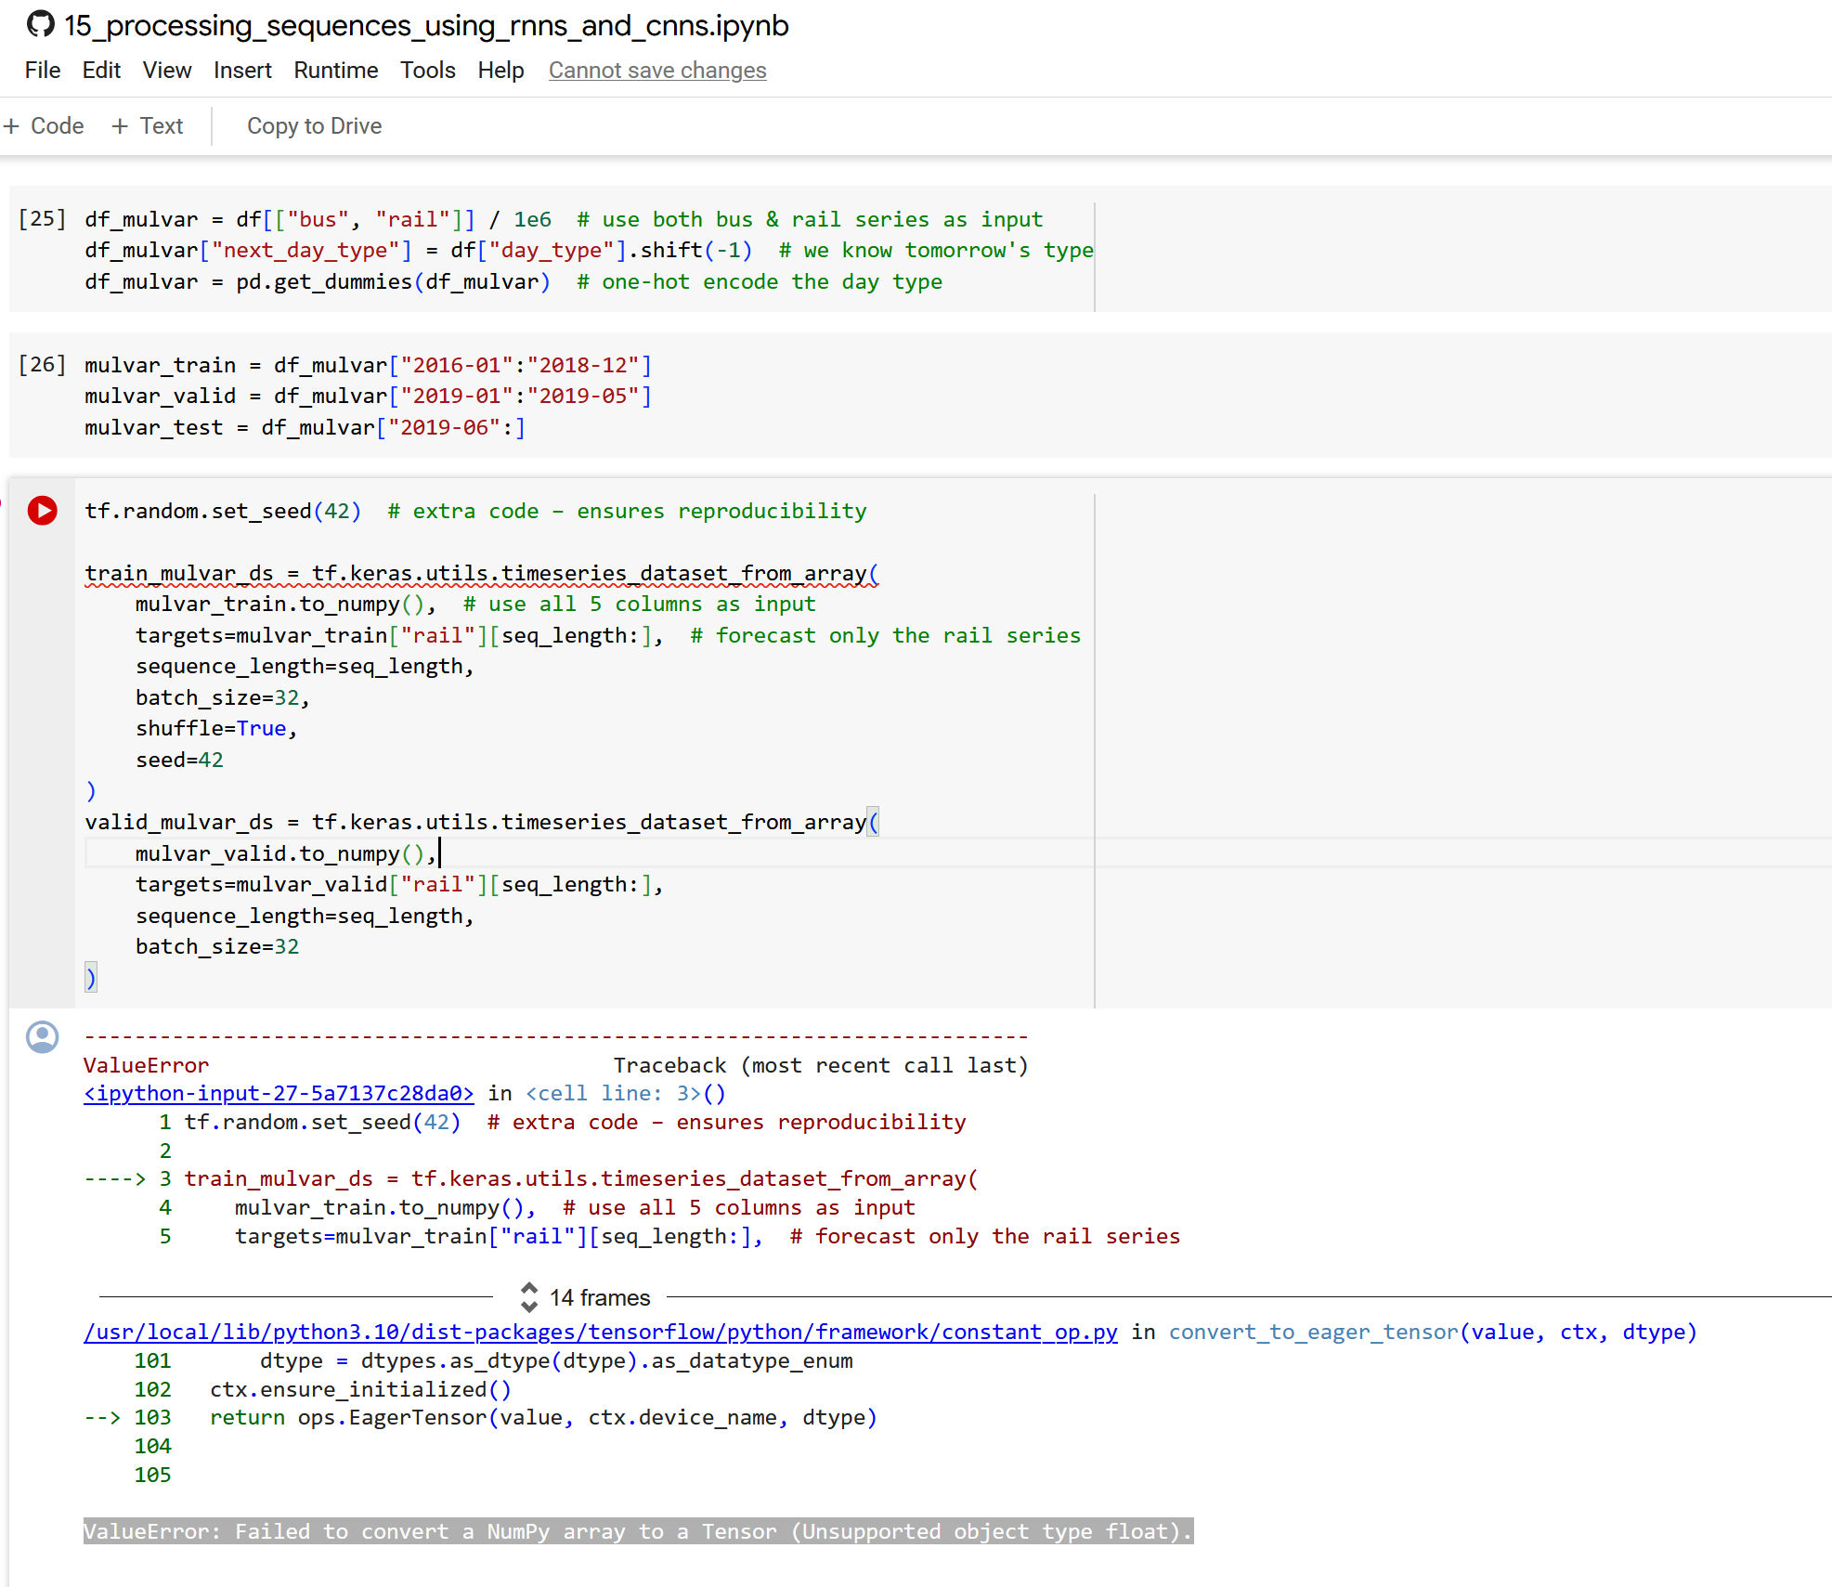Click the plus icon for Text cell
The height and width of the screenshot is (1587, 1832).
click(120, 126)
